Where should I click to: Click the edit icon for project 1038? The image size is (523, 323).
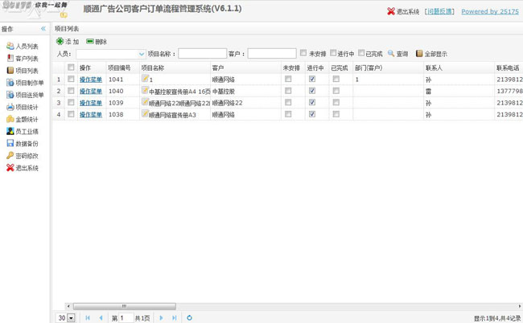click(145, 113)
